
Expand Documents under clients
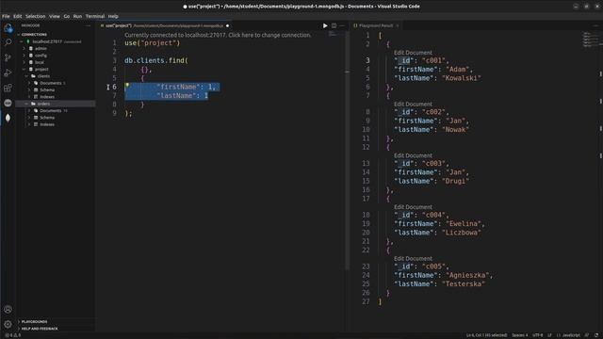[29, 83]
